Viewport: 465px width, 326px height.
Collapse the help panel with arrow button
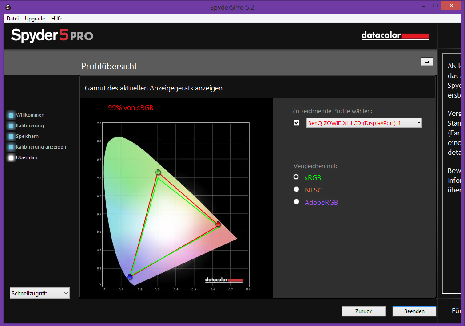pyautogui.click(x=427, y=62)
